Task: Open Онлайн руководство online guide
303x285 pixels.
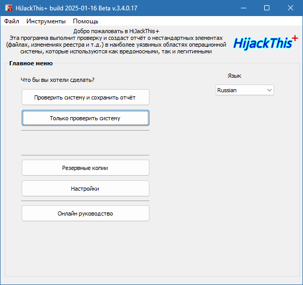Action: click(85, 213)
